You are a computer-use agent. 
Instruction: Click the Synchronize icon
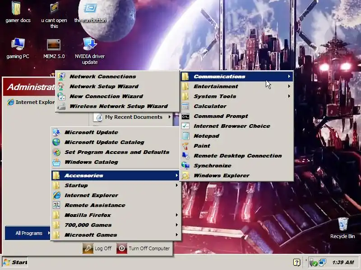pyautogui.click(x=185, y=166)
